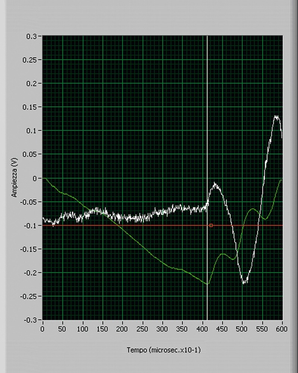298x373 pixels.
Task: Click the x-axis value '400'
Action: coord(203,329)
